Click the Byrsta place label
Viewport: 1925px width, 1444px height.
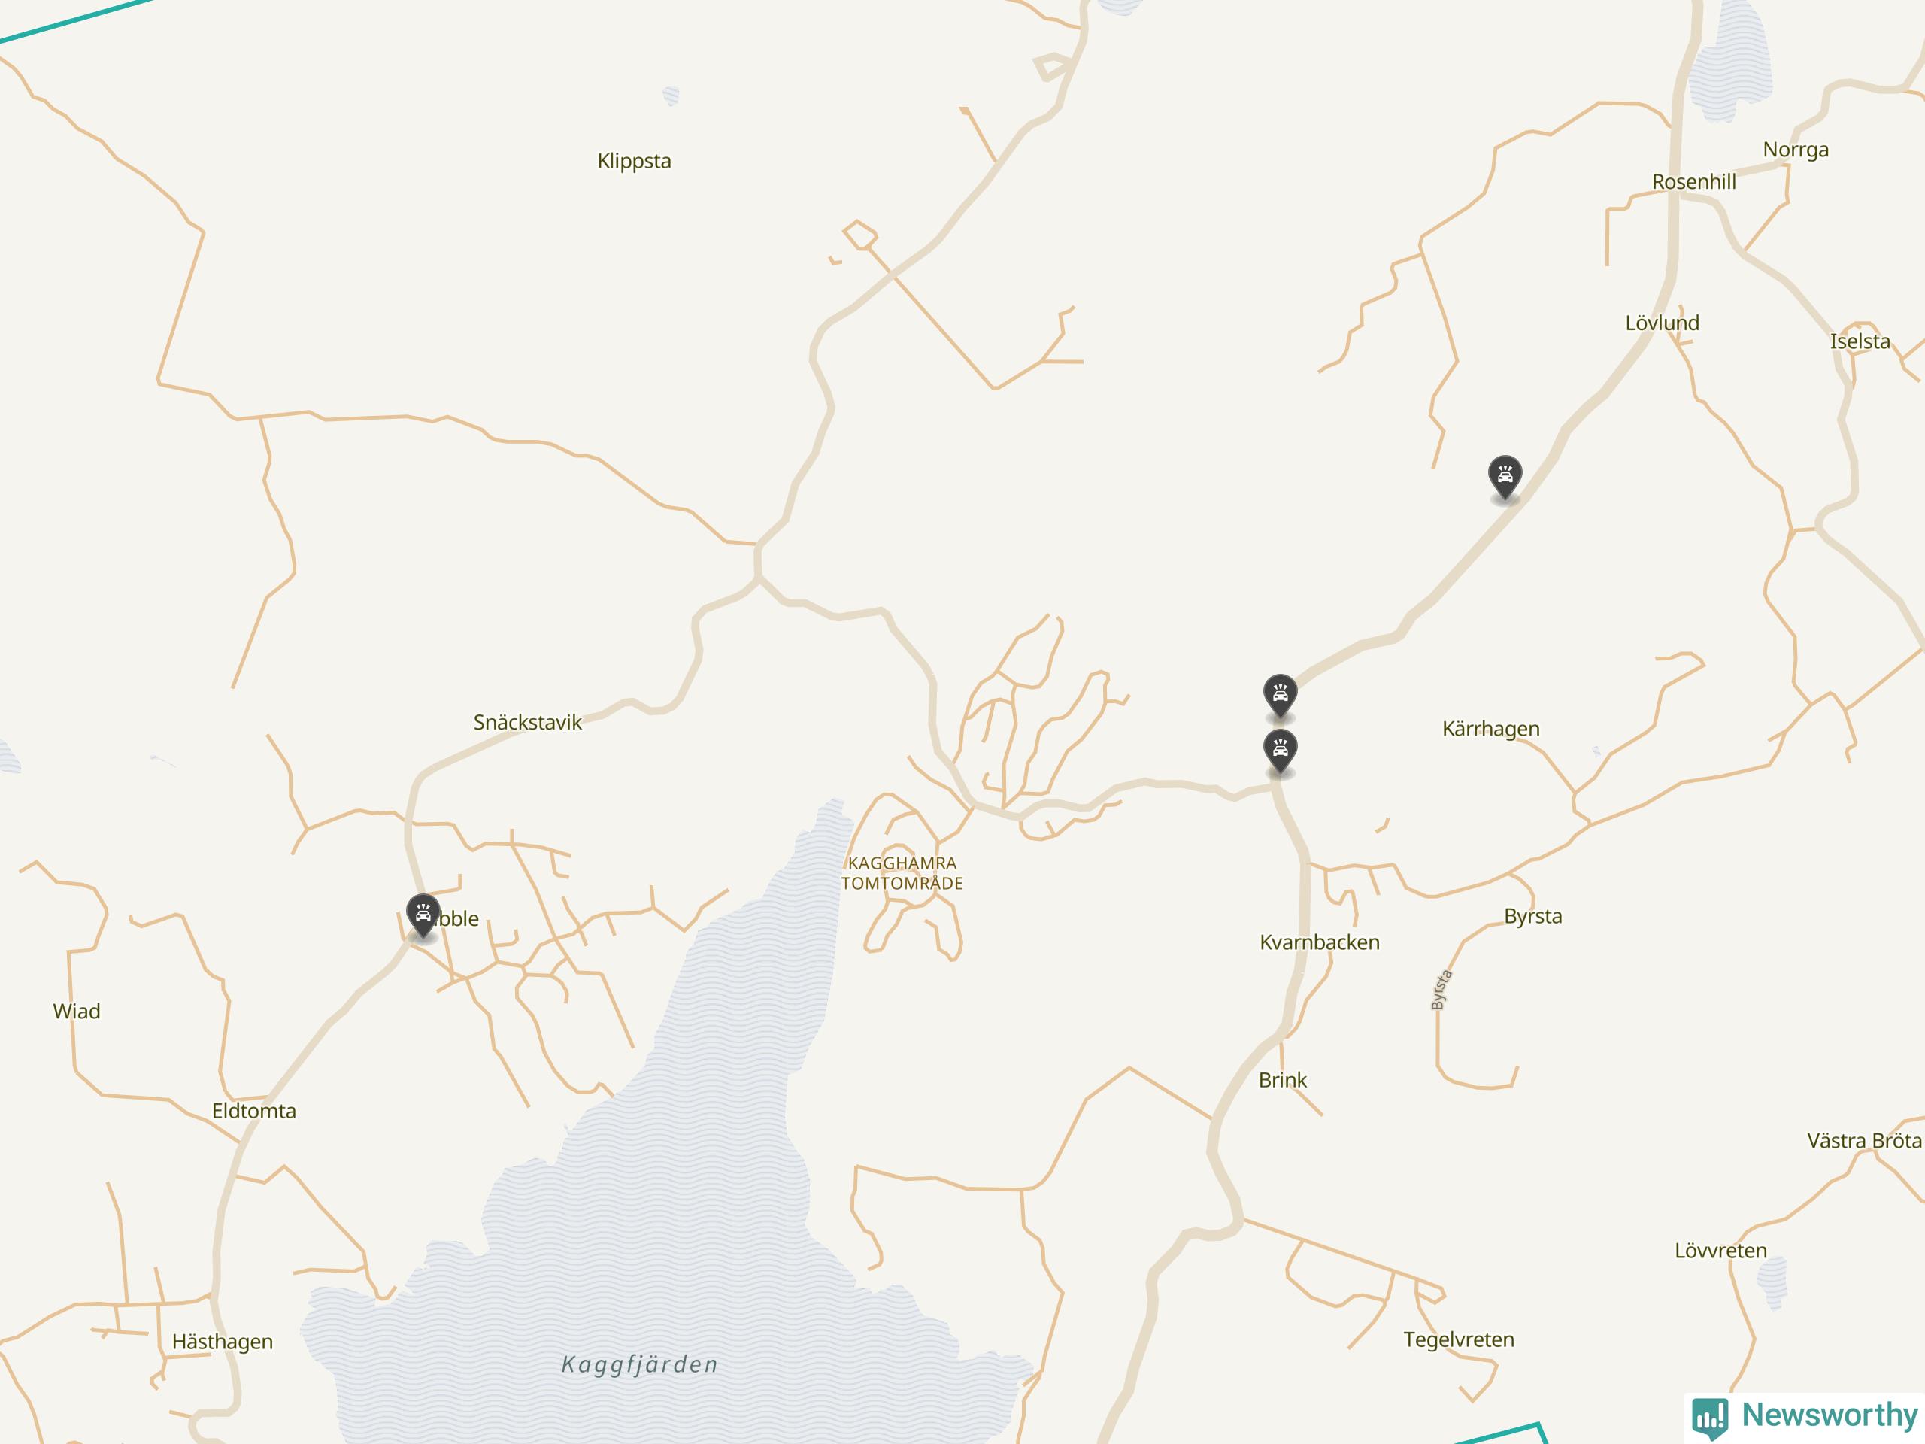(1533, 917)
